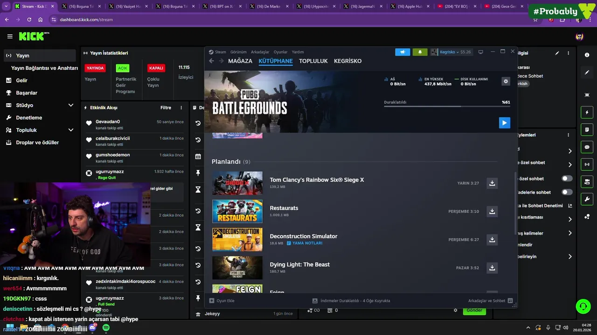Expand the Stüdyo sidebar section

tap(71, 105)
